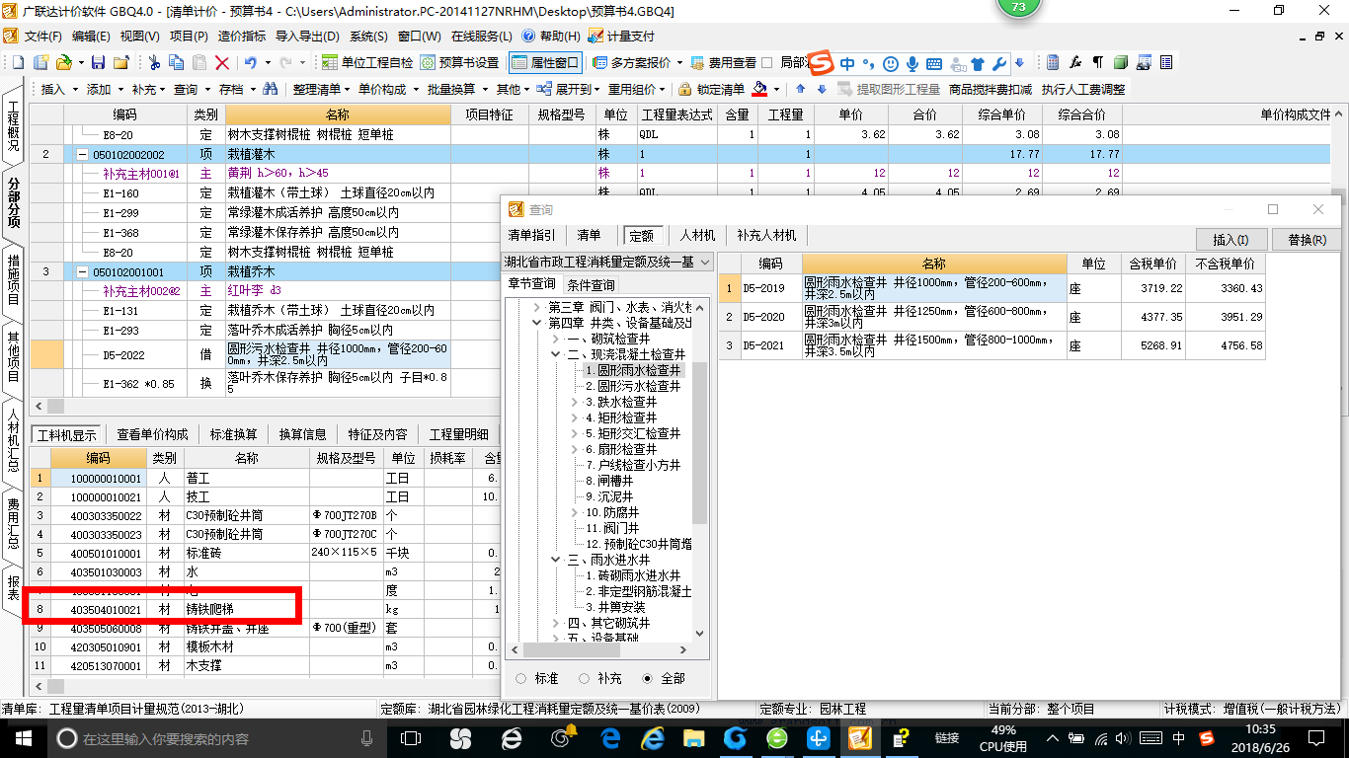Collapse the 050102001001 栽植乔木 row

click(82, 271)
